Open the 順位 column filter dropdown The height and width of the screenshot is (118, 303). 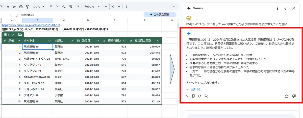tap(19, 41)
